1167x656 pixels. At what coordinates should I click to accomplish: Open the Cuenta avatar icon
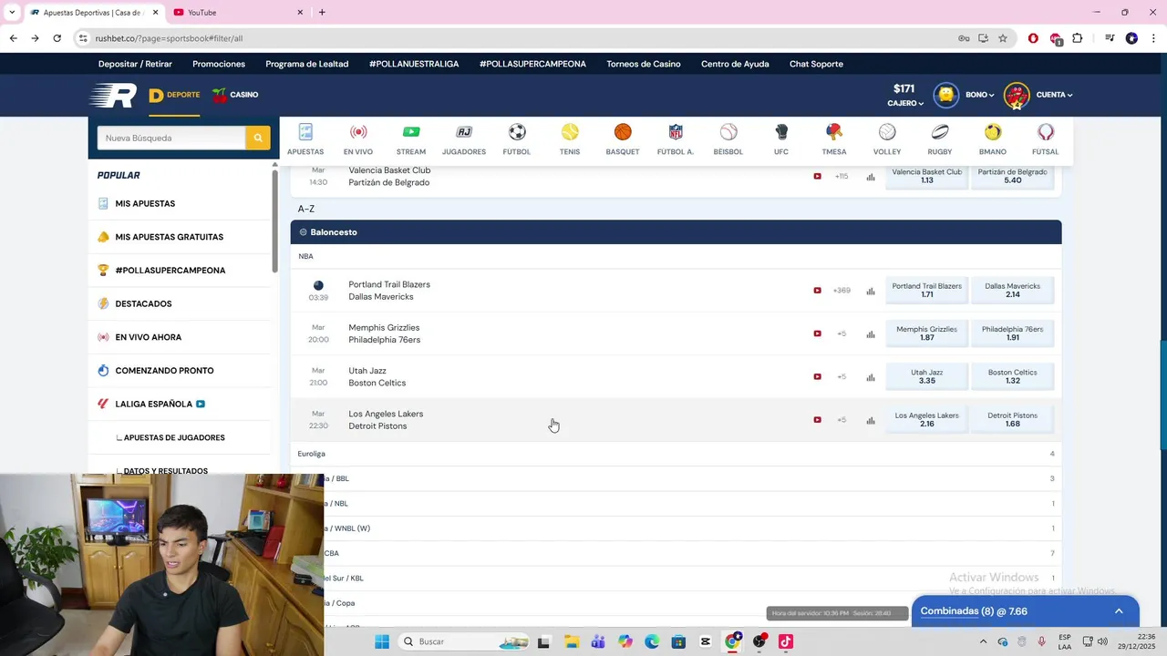(1017, 95)
